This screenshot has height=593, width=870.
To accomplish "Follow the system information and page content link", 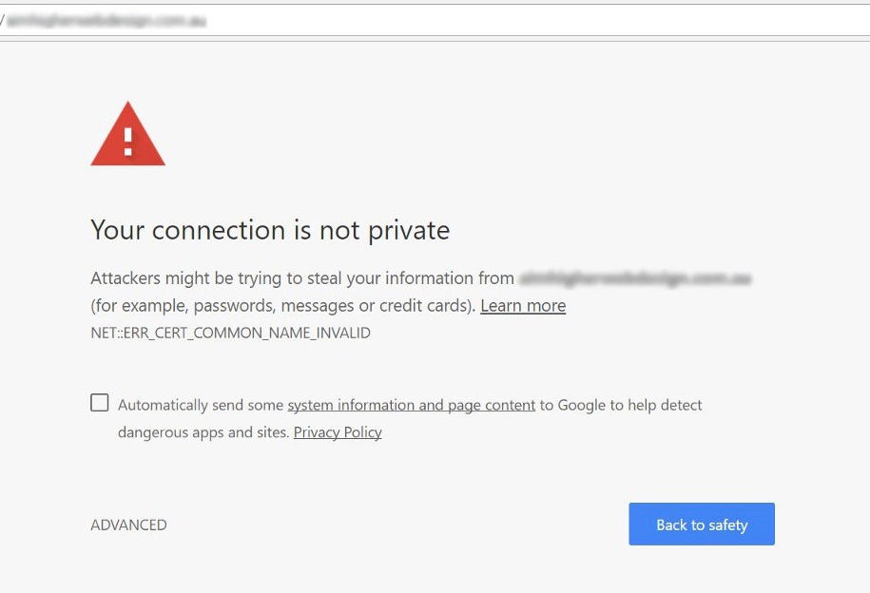I will pos(411,405).
